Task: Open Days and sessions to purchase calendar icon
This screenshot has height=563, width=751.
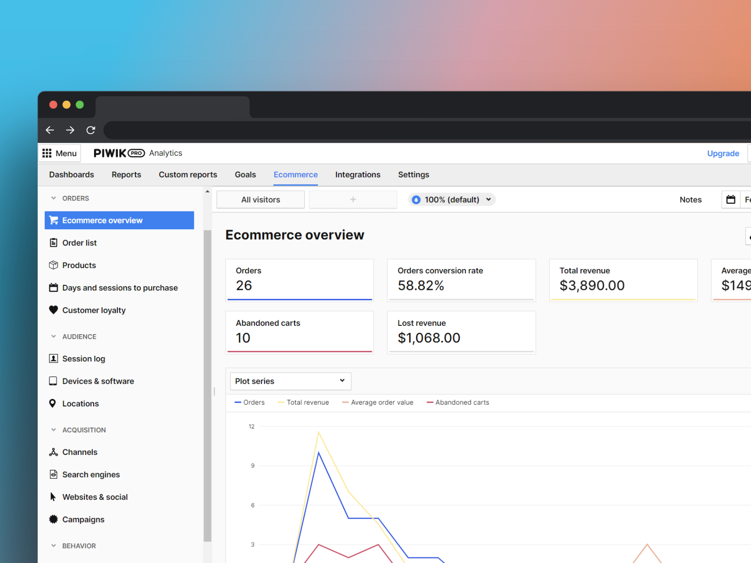Action: pyautogui.click(x=53, y=287)
